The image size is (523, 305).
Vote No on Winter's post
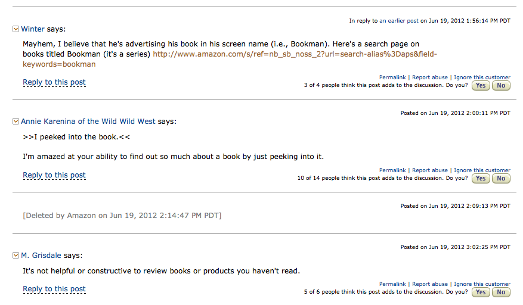501,85
